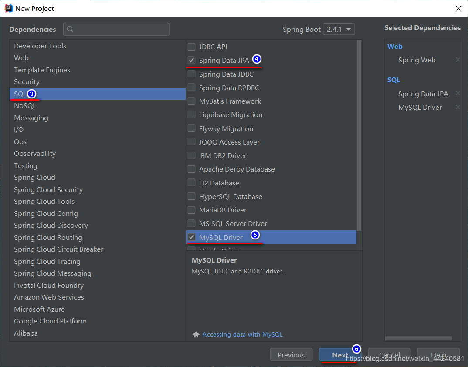This screenshot has height=367, width=468.
Task: Remove Spring Web from selected dependencies
Action: (x=458, y=60)
